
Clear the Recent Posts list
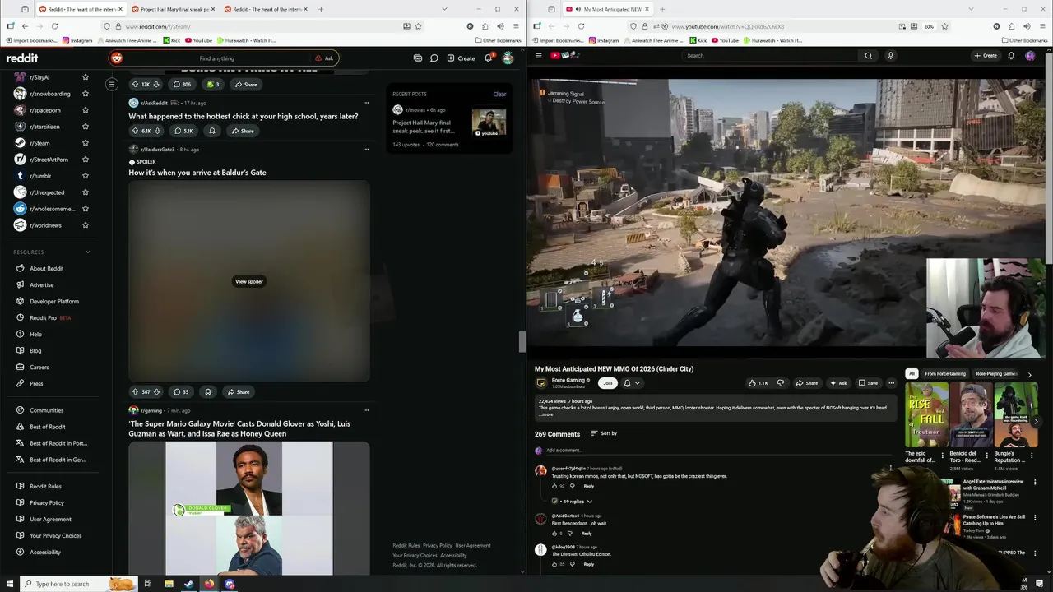point(499,95)
